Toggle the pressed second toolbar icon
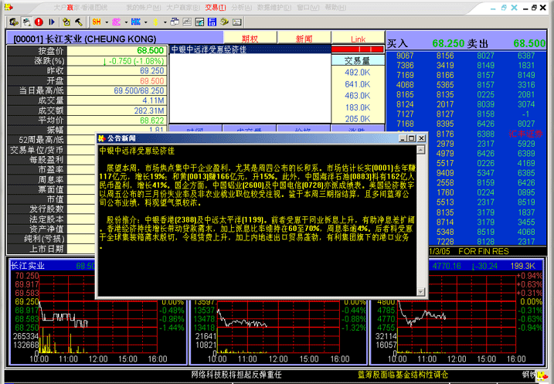This screenshot has height=384, width=554. [26, 22]
